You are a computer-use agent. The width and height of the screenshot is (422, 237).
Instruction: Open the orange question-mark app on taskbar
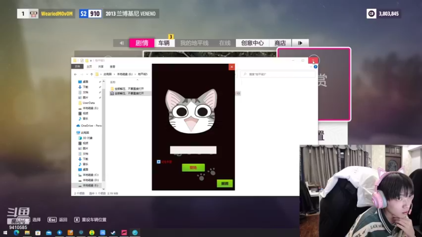coord(70,233)
